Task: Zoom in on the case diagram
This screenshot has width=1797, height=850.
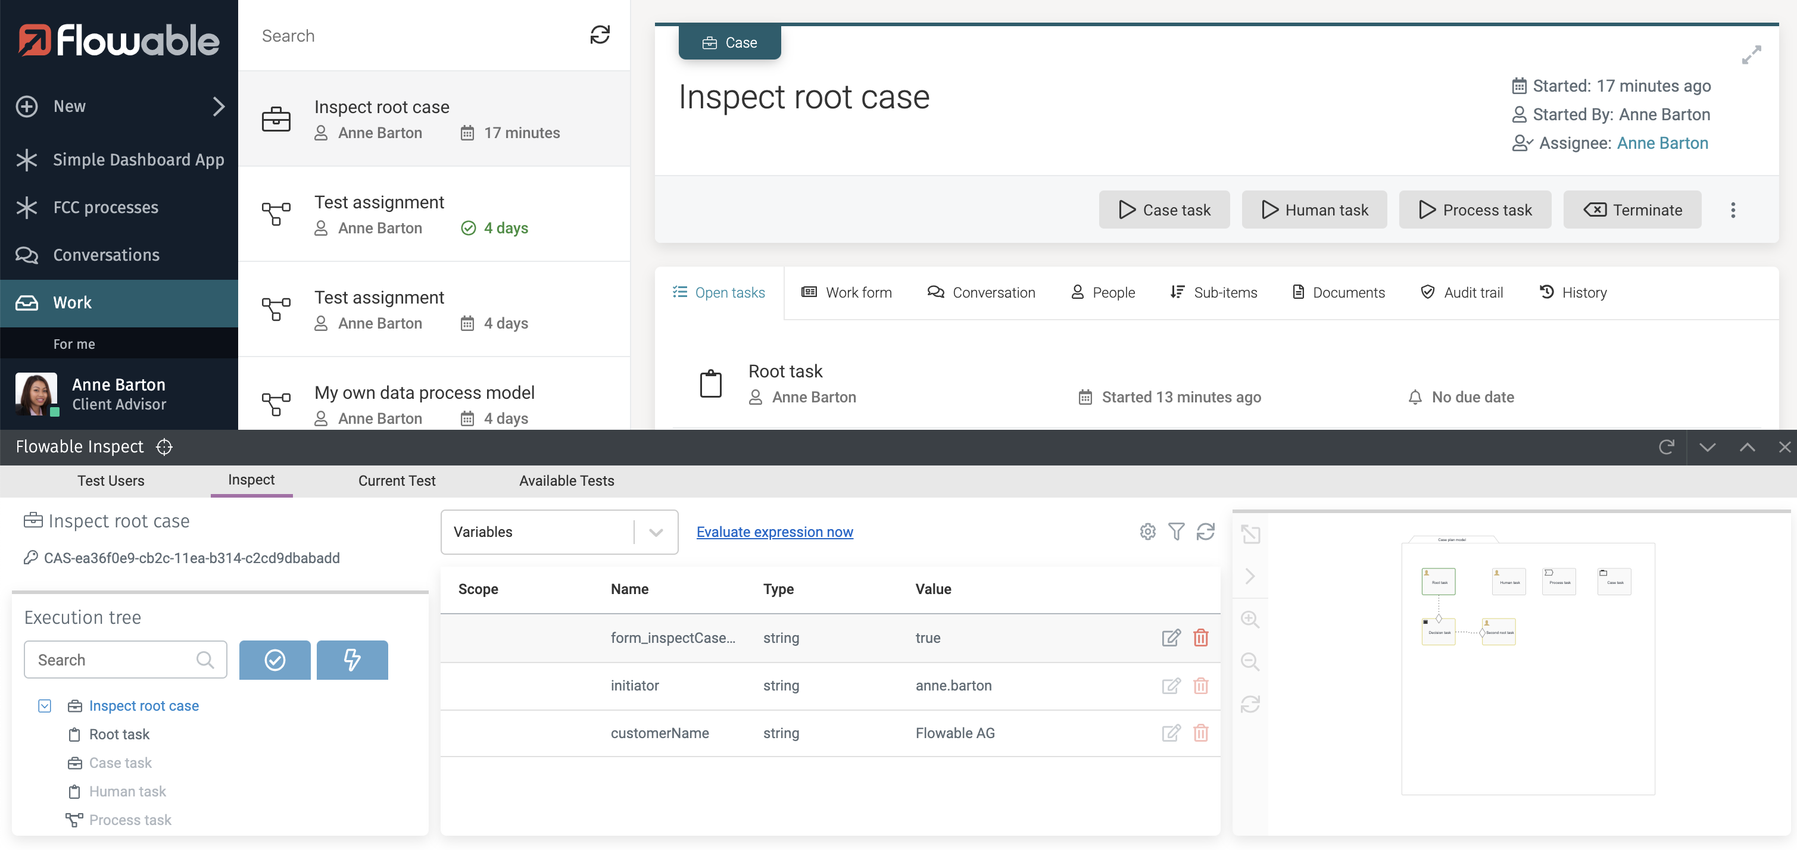Action: click(1250, 620)
